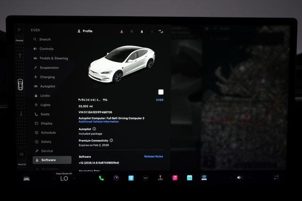The image size is (302, 201).
Task: Open the teal Messages app
Action: (x=190, y=178)
